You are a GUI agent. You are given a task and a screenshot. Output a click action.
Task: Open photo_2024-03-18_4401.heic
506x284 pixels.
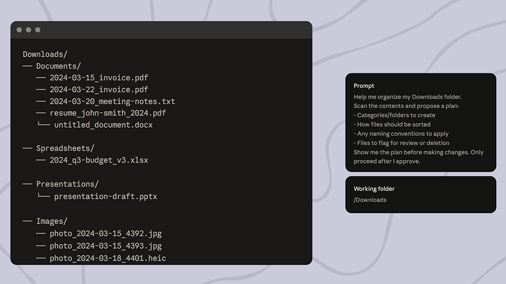[108, 258]
